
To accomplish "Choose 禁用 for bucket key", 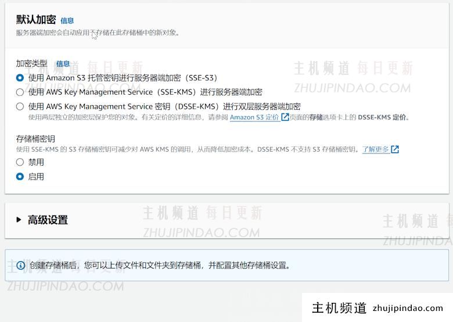I will (x=20, y=162).
